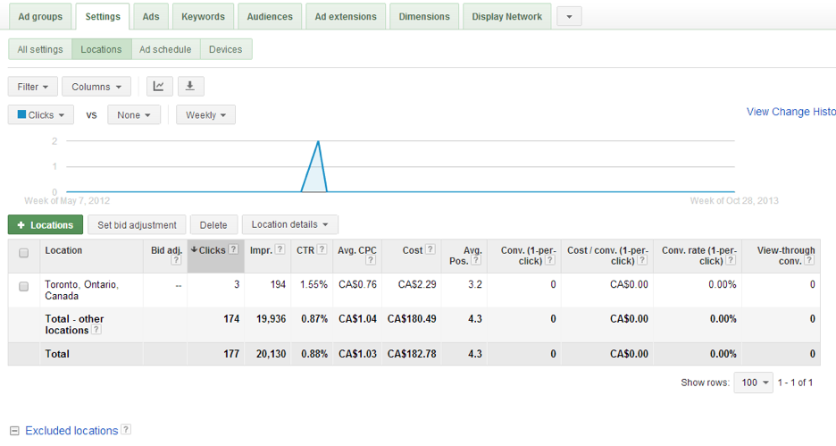
Task: Switch to the Keywords tab
Action: [x=203, y=17]
